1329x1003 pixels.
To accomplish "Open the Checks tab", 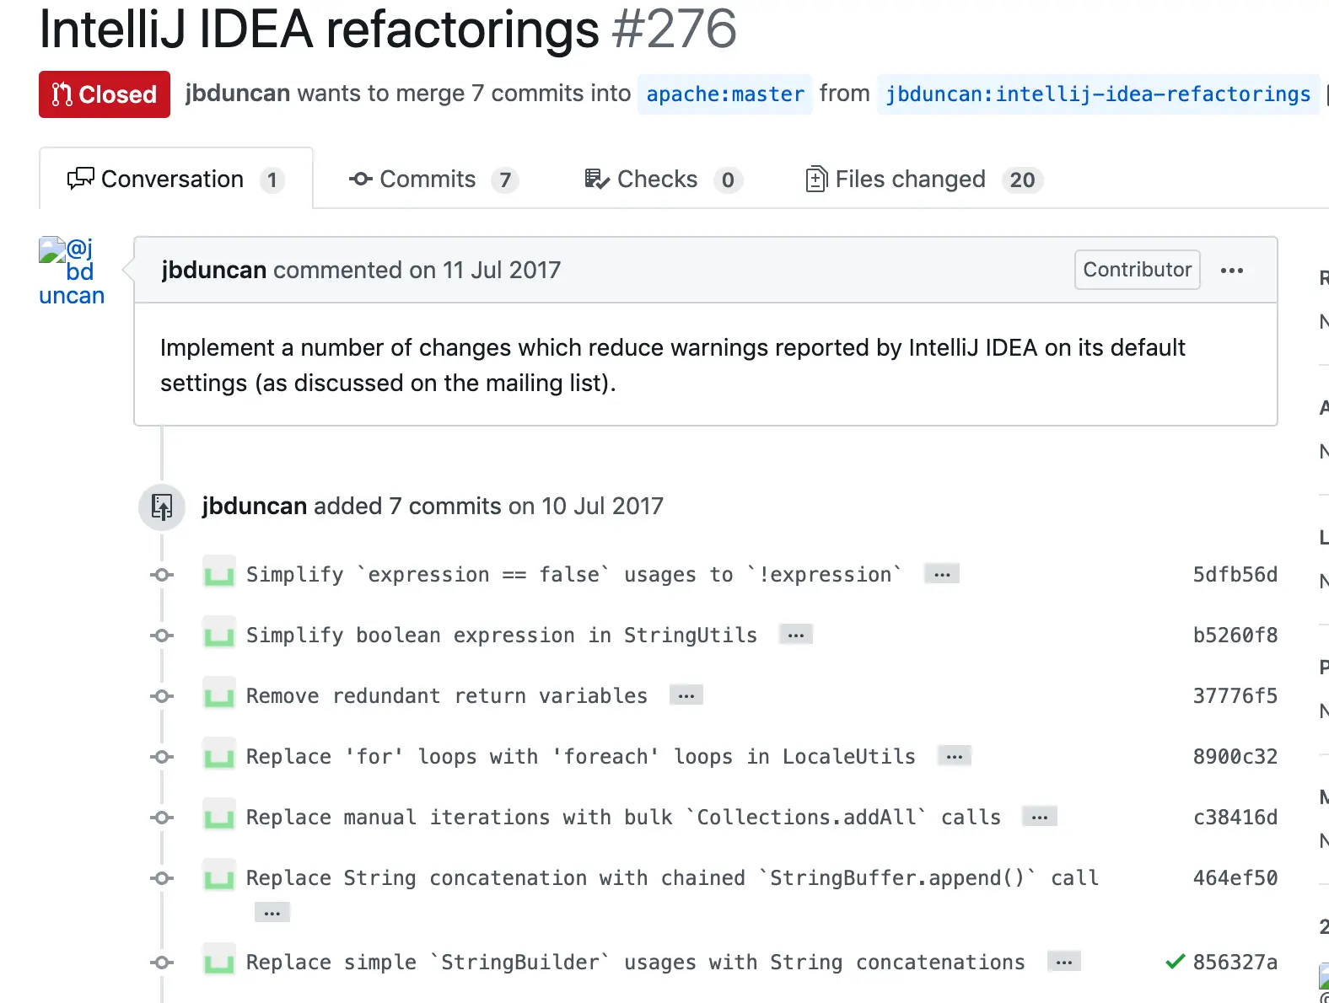I will 663,180.
